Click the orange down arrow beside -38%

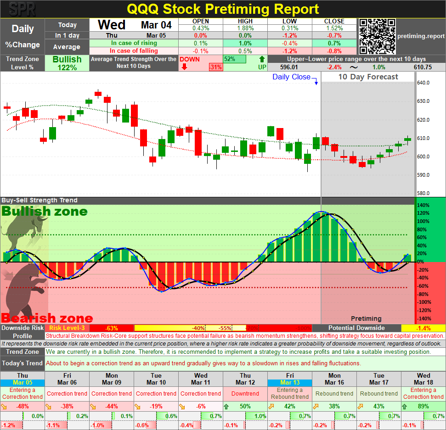(49, 407)
